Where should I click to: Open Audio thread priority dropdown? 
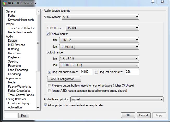pos(117,99)
